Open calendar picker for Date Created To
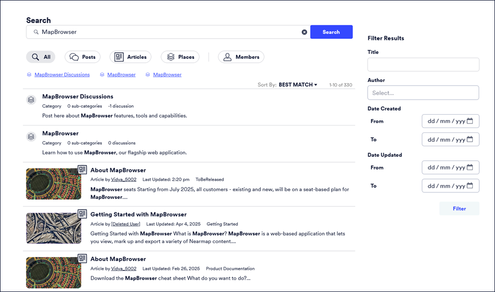 (x=470, y=139)
